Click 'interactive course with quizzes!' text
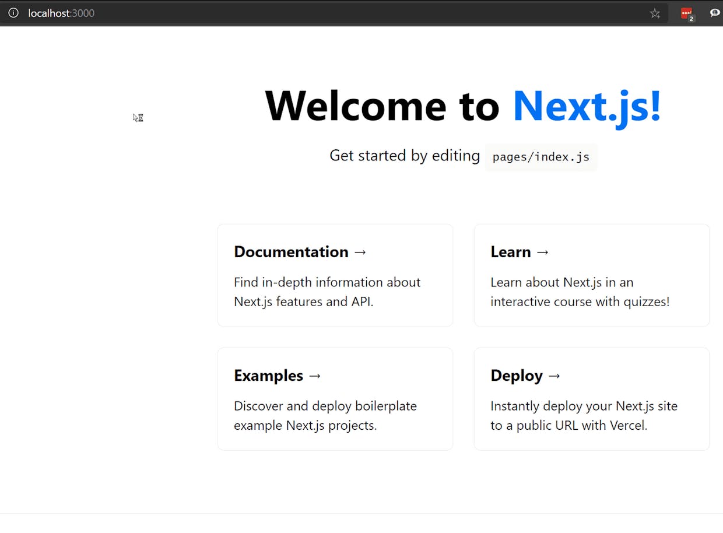Screen dimensions: 723x533 (580, 302)
